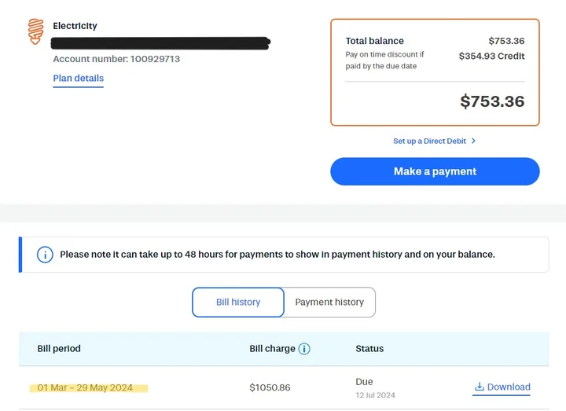
Task: Click the Bill period column header
Action: (x=59, y=348)
